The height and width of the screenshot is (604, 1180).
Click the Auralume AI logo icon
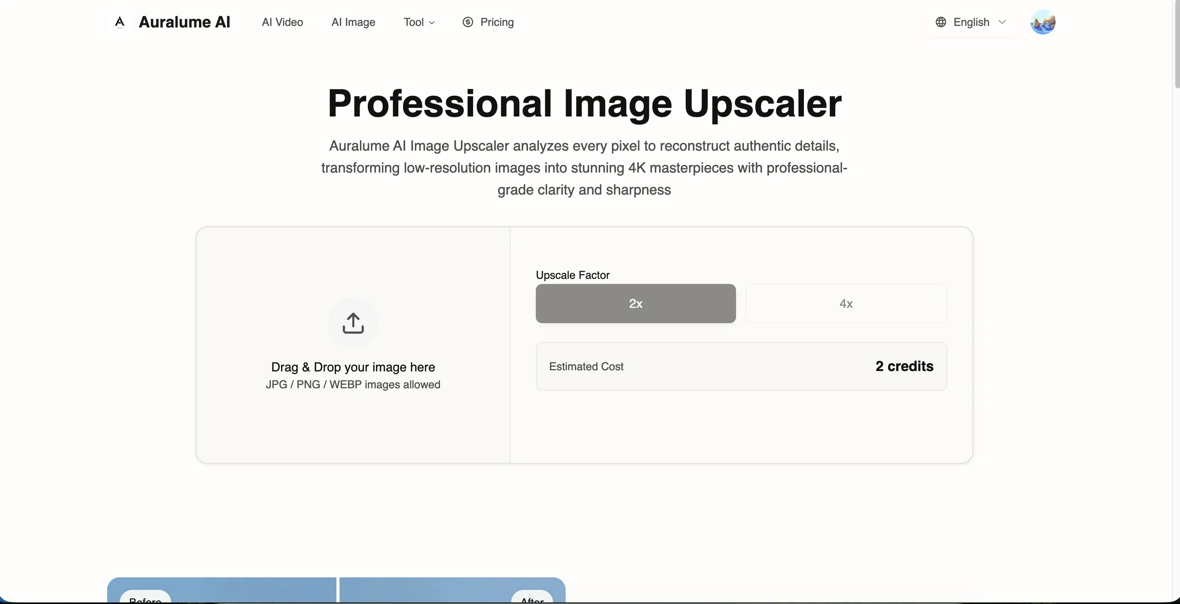tap(119, 22)
